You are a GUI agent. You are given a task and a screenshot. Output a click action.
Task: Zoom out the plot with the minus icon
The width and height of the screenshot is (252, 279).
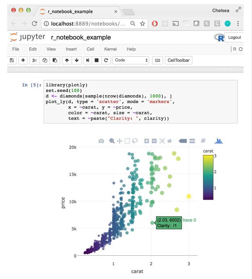154,141
